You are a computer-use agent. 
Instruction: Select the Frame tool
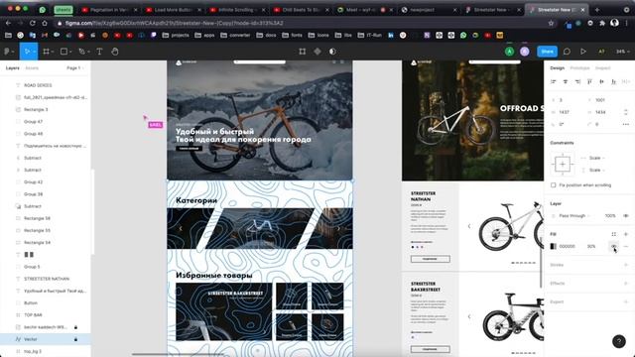coord(47,52)
